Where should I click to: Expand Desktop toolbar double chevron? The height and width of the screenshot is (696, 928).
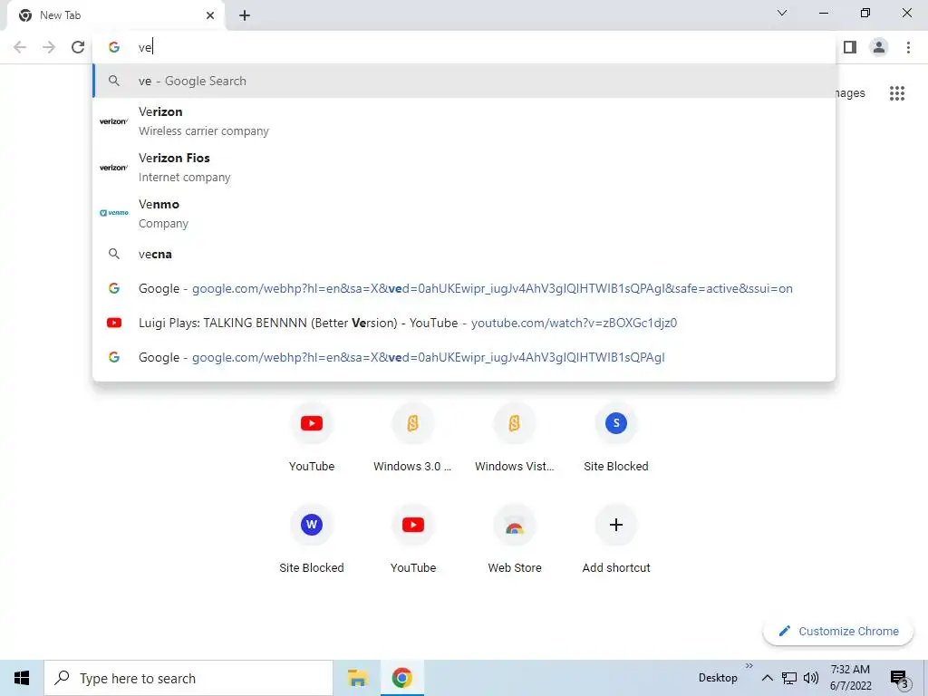pyautogui.click(x=749, y=666)
